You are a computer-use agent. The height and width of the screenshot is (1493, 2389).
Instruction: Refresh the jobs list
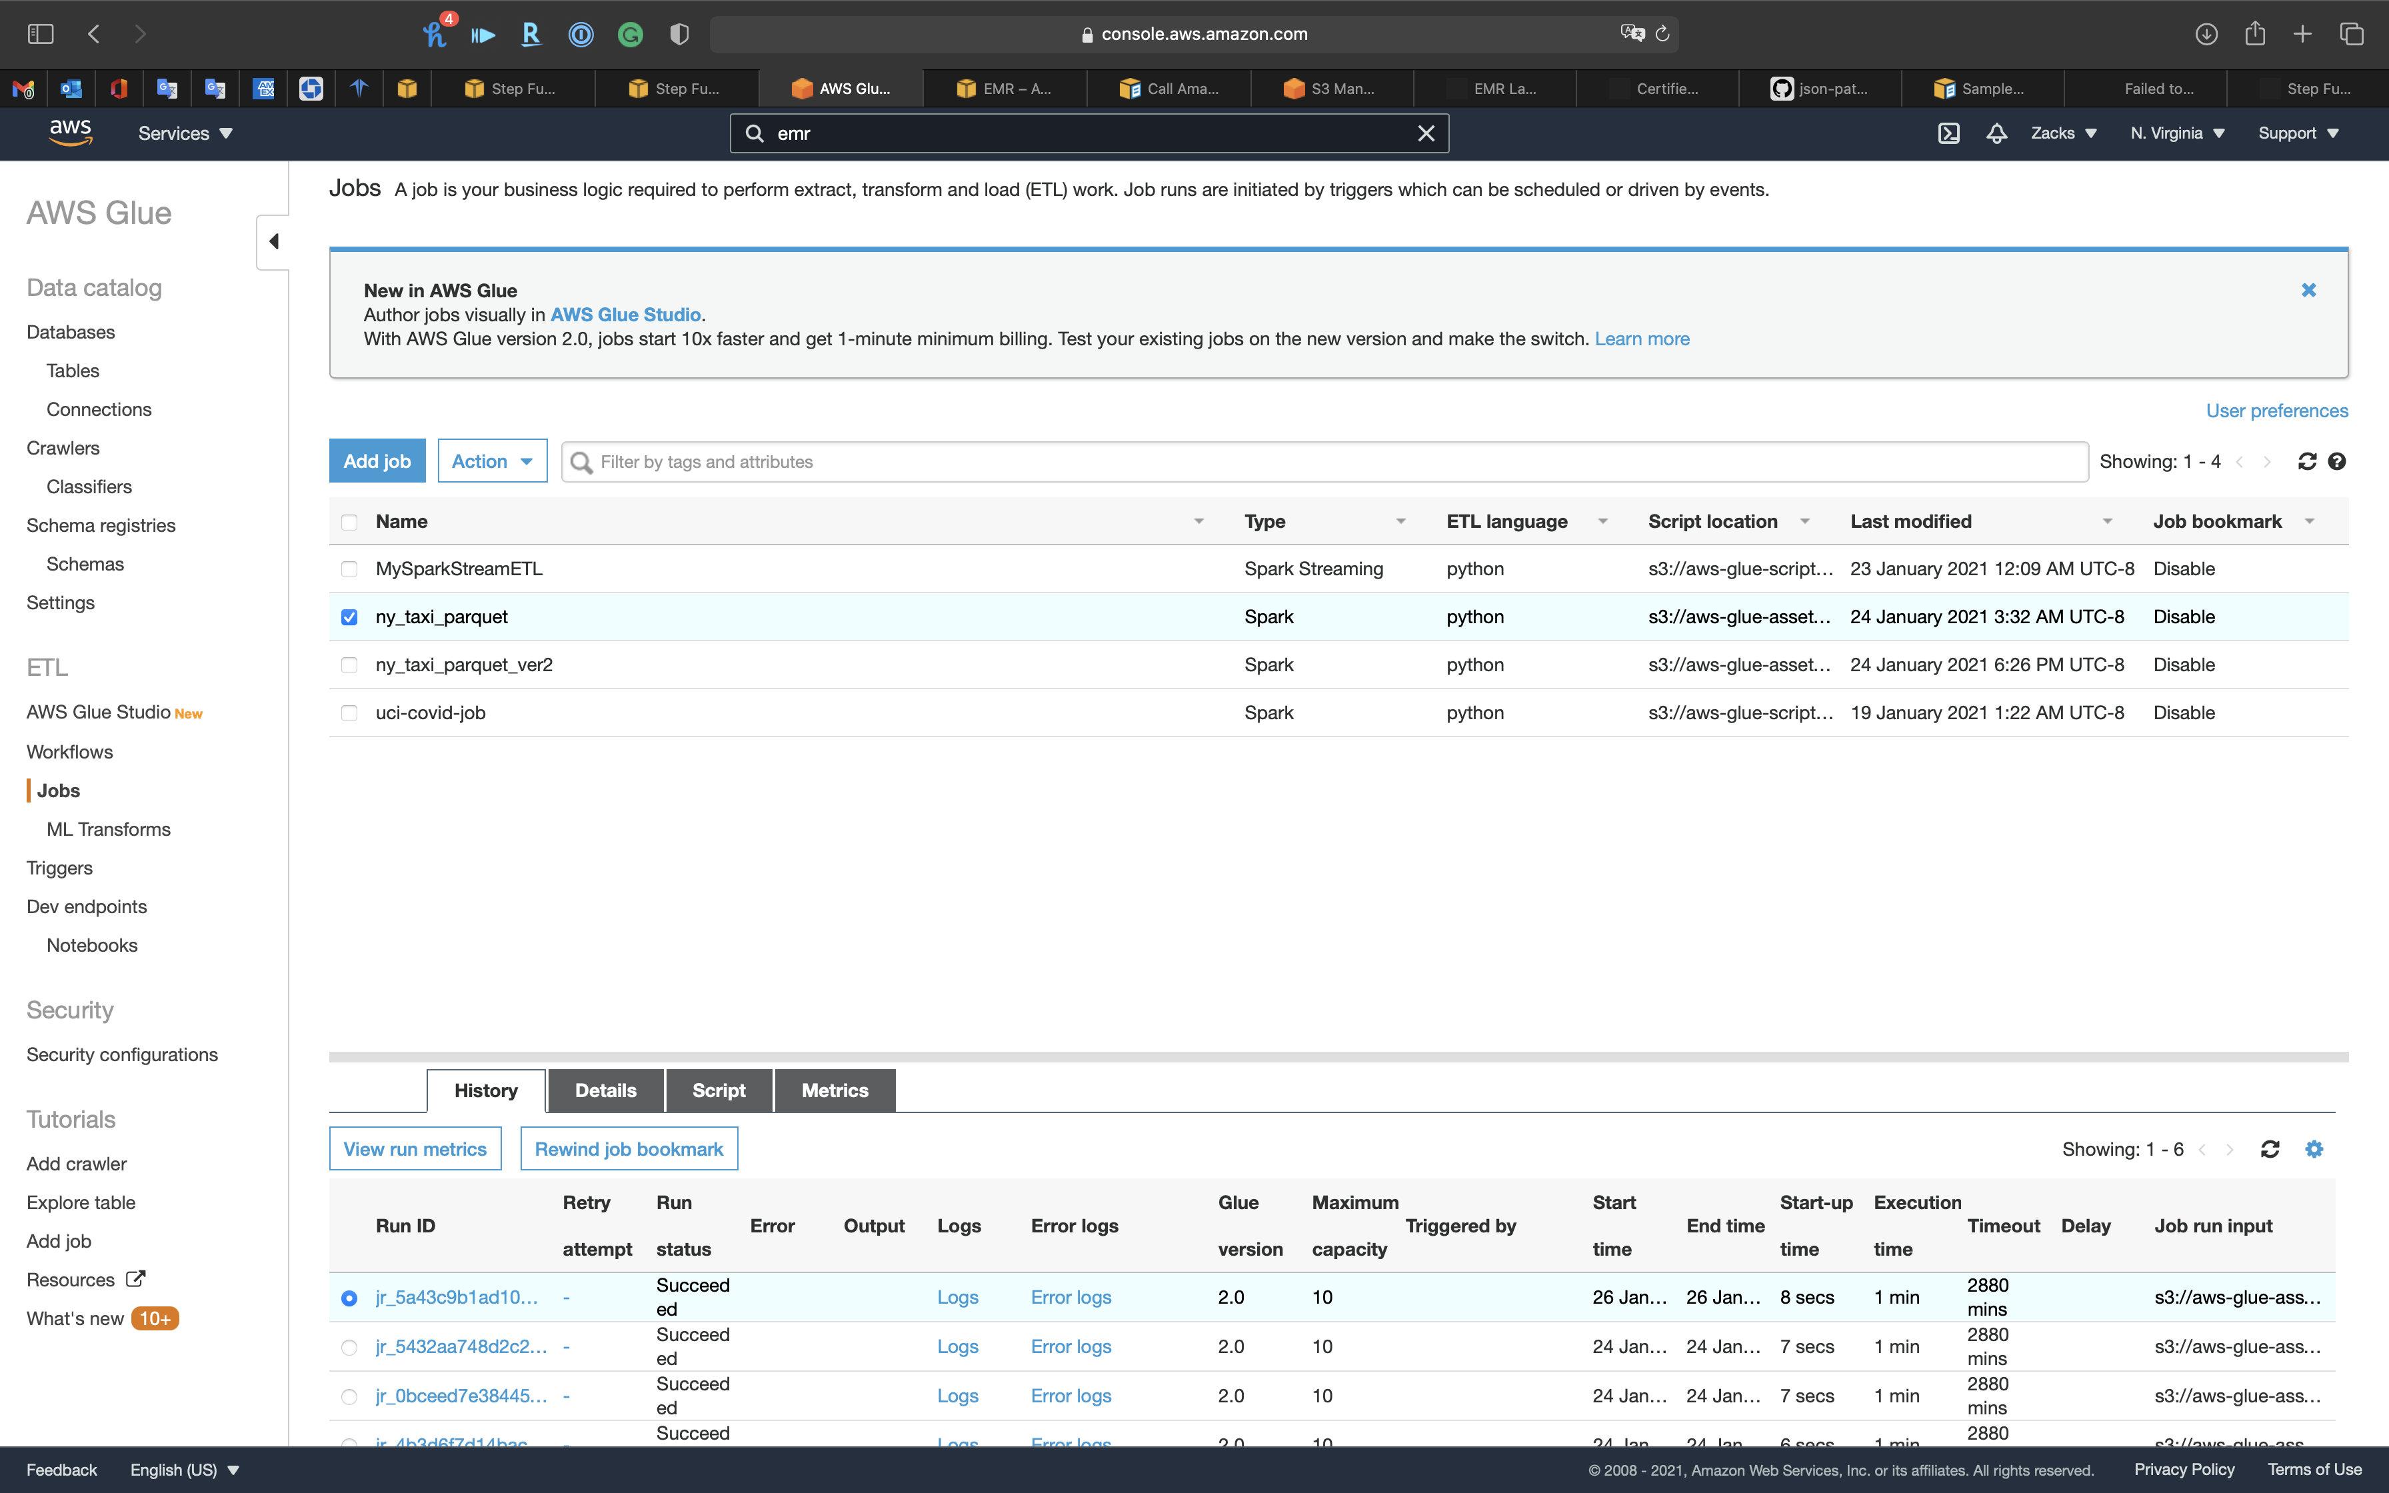tap(2306, 461)
